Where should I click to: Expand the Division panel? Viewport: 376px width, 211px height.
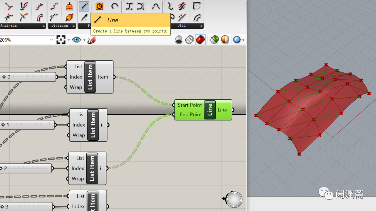(x=74, y=26)
